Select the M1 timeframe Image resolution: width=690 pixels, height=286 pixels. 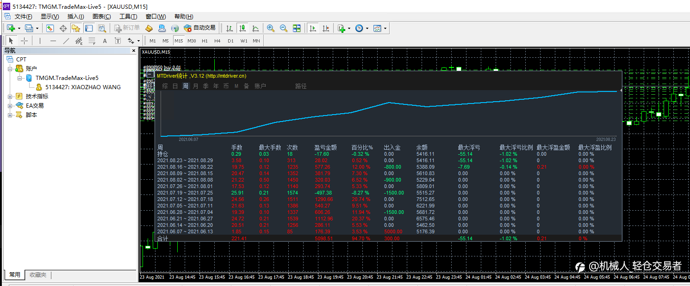153,41
